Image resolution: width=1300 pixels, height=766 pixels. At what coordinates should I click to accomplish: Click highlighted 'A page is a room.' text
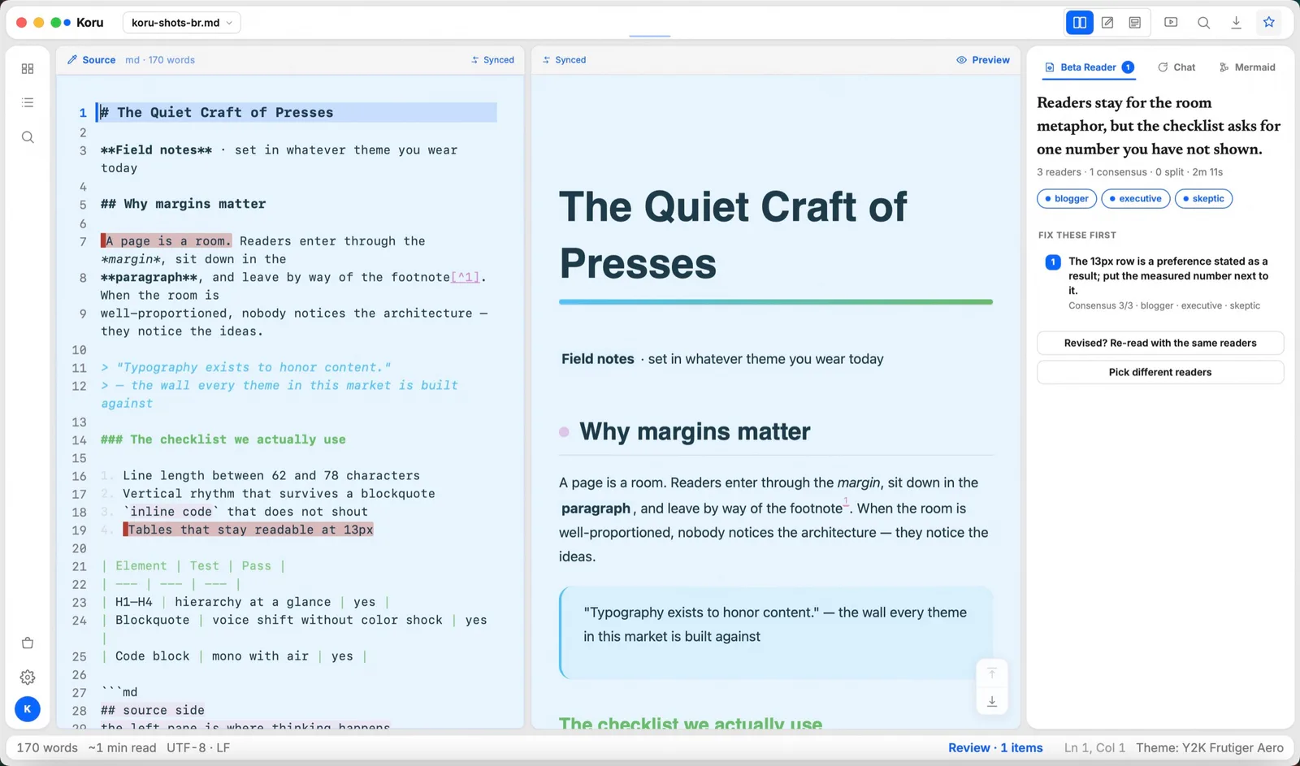(x=167, y=241)
